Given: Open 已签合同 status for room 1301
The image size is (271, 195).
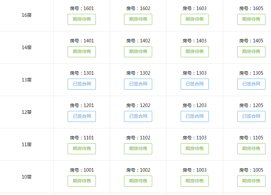Looking at the screenshot, I should click(x=82, y=84).
